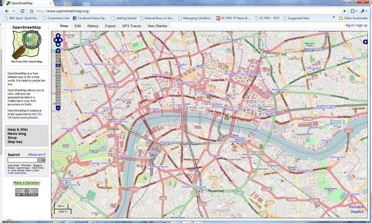This screenshot has height=223, width=372.
Task: Click the Make a Donation button
Action: [27, 183]
